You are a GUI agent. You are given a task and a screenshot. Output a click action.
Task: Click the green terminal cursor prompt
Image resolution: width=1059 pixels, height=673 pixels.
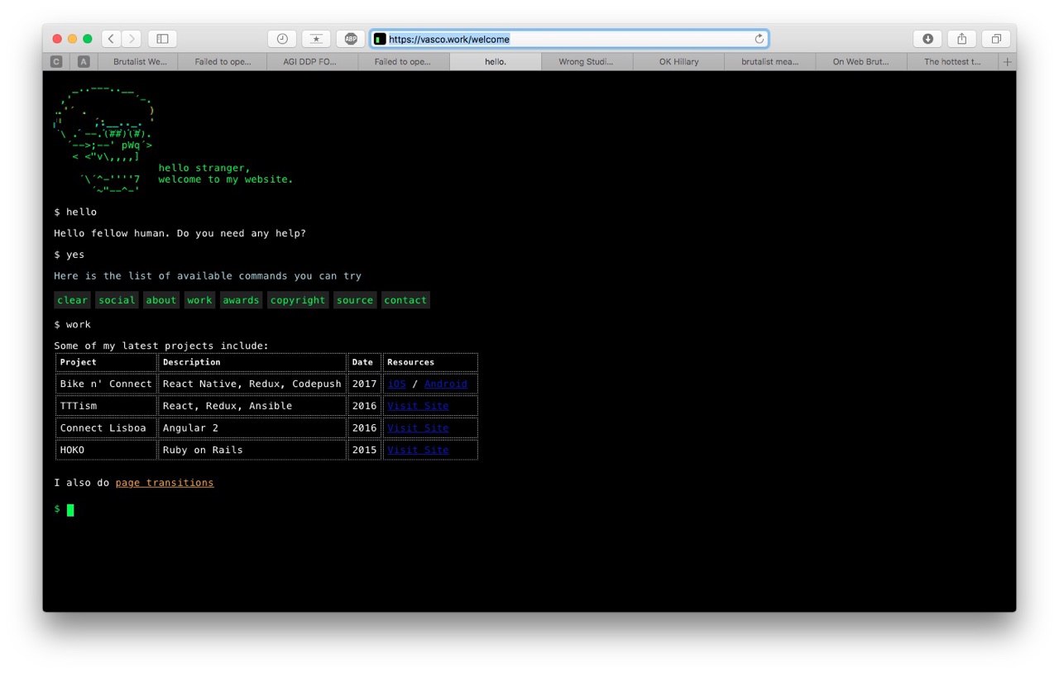pyautogui.click(x=70, y=510)
